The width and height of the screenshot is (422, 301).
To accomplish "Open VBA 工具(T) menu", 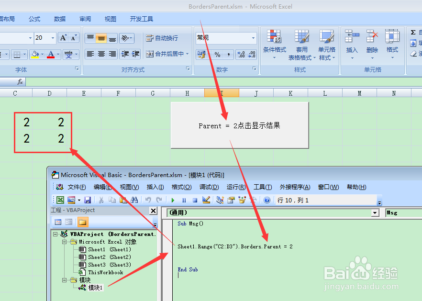I will pos(263,187).
